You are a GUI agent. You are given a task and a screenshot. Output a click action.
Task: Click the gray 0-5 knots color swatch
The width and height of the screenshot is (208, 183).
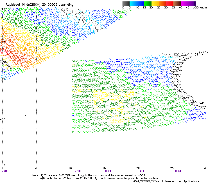126,3
